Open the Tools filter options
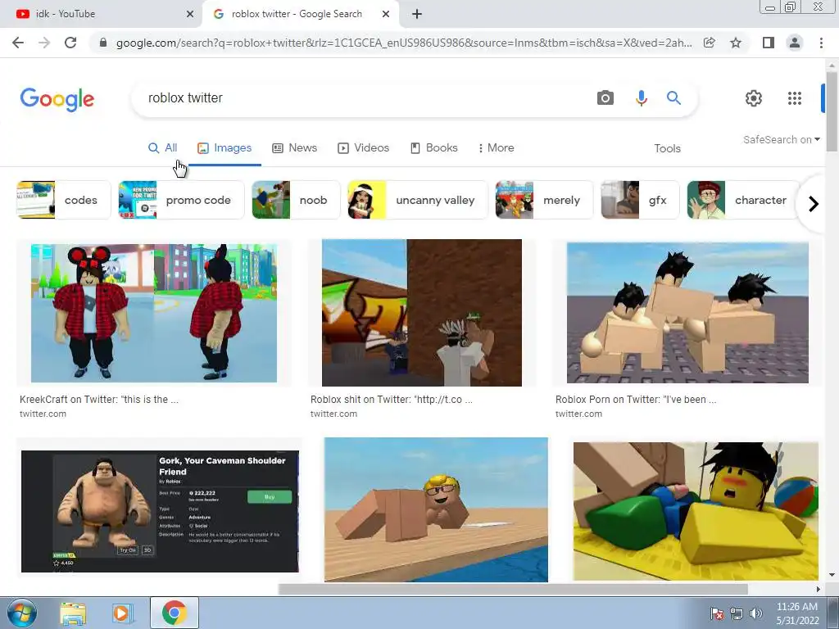839x629 pixels. tap(667, 149)
